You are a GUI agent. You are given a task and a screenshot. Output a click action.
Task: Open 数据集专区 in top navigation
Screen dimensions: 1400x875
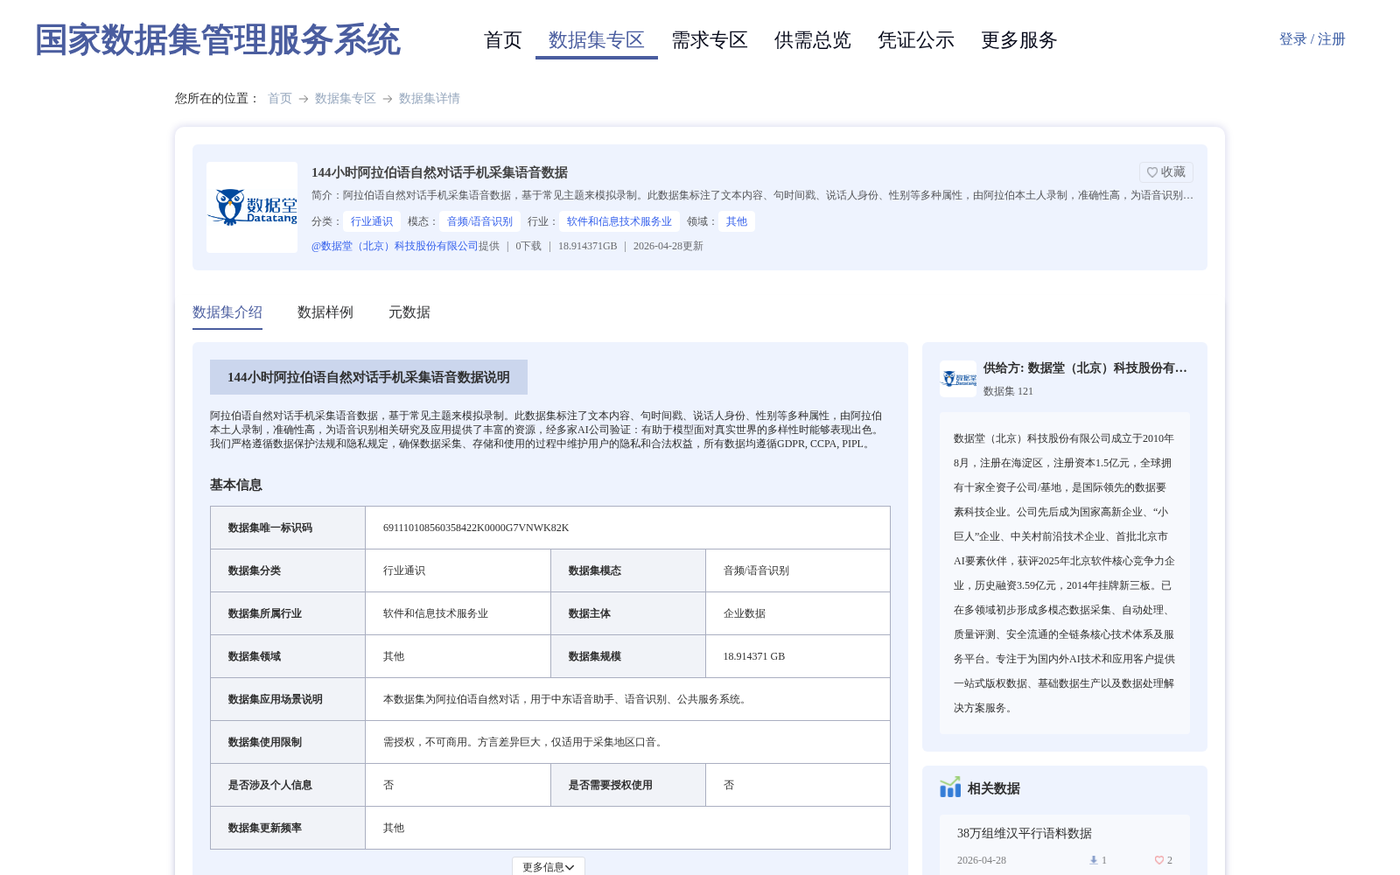click(597, 40)
